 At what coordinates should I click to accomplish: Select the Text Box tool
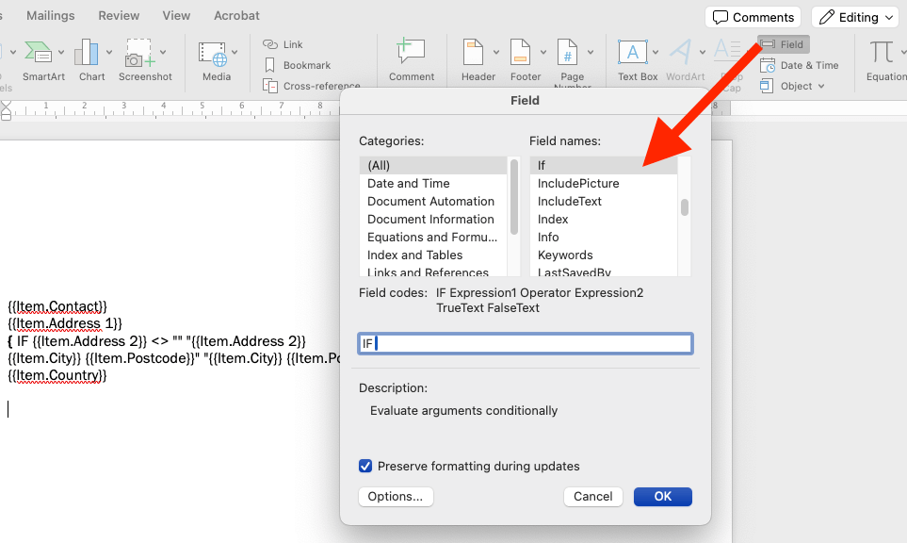[x=632, y=53]
